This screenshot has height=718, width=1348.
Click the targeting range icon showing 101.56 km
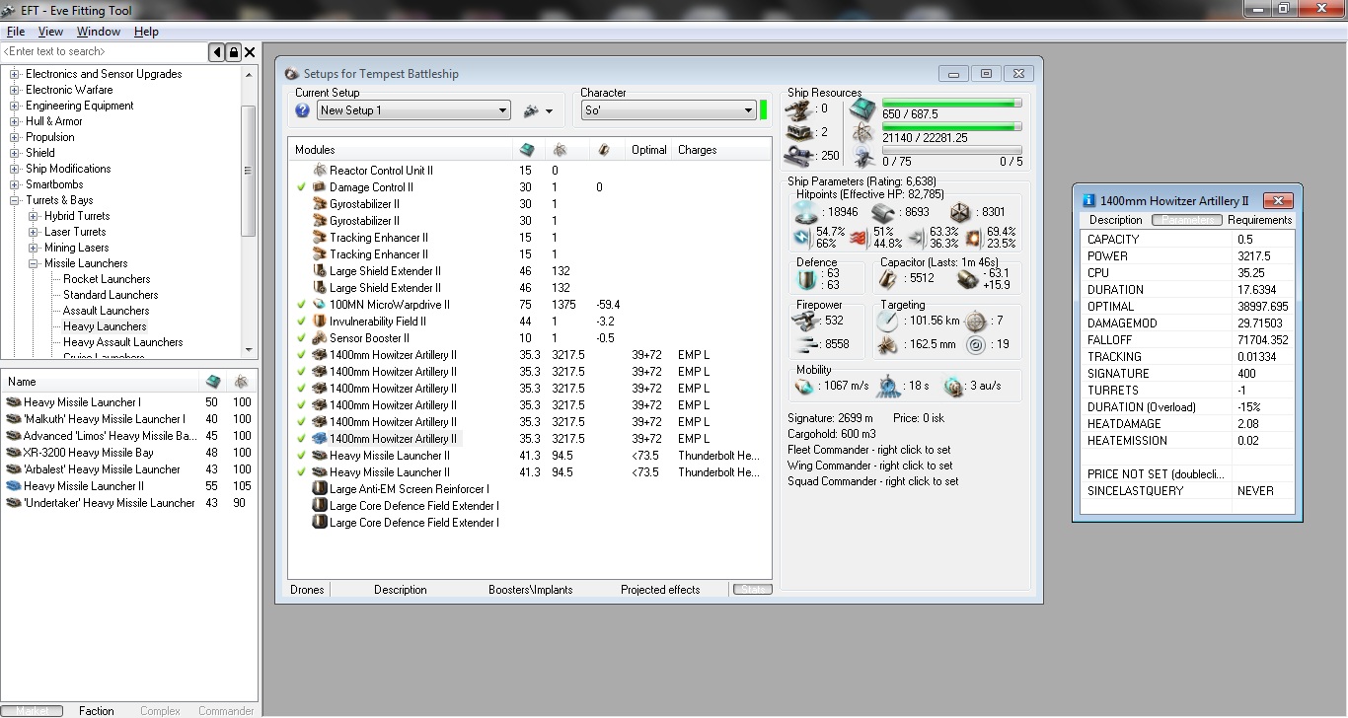point(887,321)
